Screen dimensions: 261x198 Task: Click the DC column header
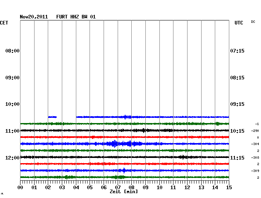tap(253, 22)
